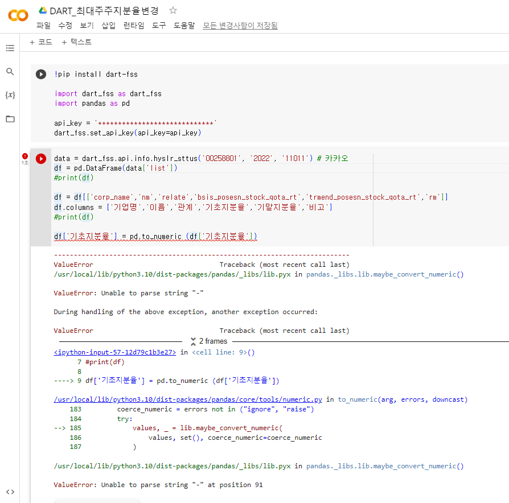The image size is (509, 503).
Task: Click the 'cell line: 9' reference in traceback
Action: coord(220,352)
